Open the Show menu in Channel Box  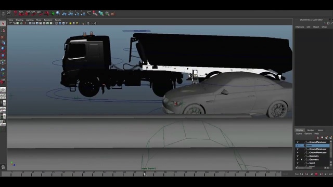tap(324, 27)
